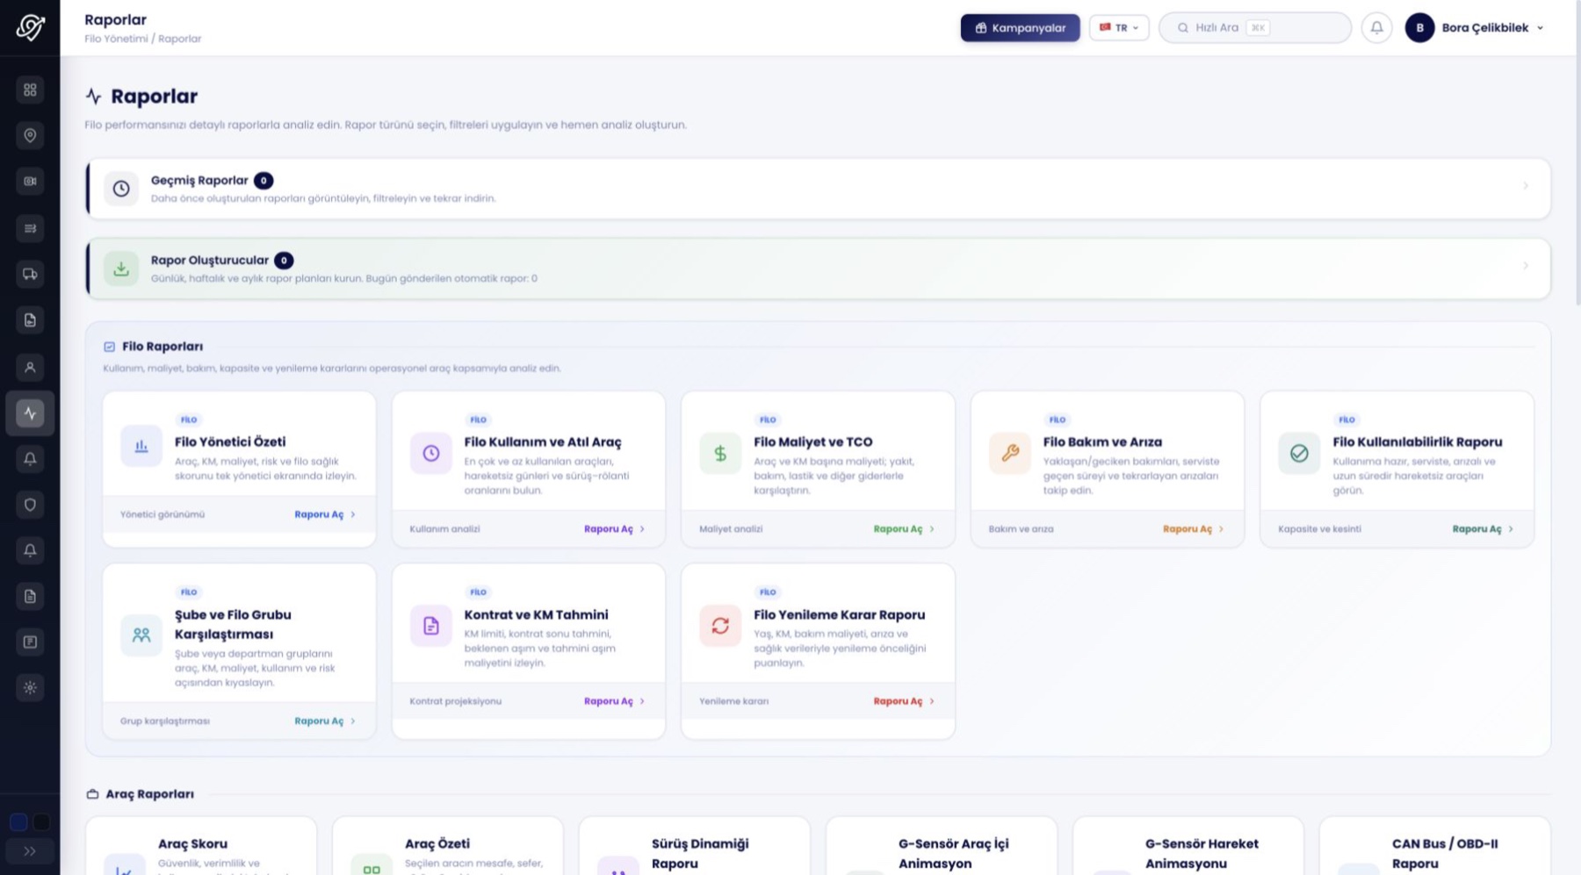
Task: Expand the Geçmiş Raporlar row chevron
Action: point(1526,186)
